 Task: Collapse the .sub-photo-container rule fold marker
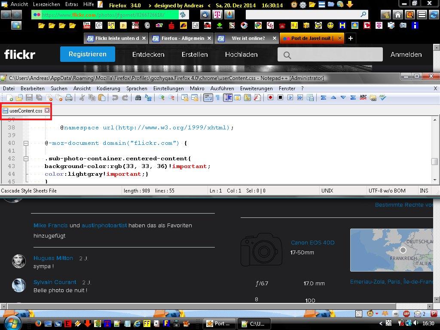click(x=26, y=159)
